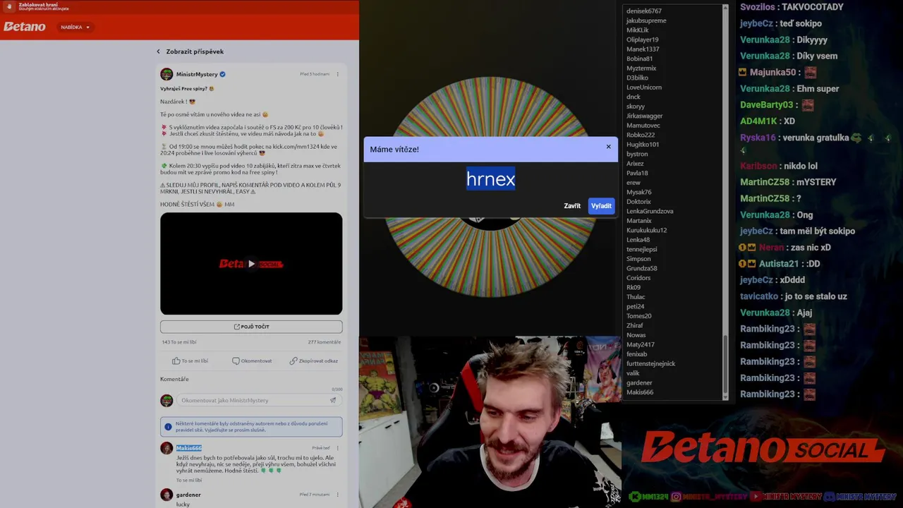Click the Zavřít button
The image size is (903, 508).
(572, 206)
